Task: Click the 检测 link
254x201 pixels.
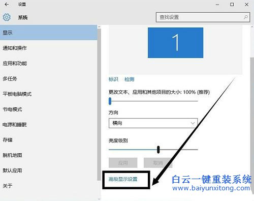Action: (x=129, y=79)
